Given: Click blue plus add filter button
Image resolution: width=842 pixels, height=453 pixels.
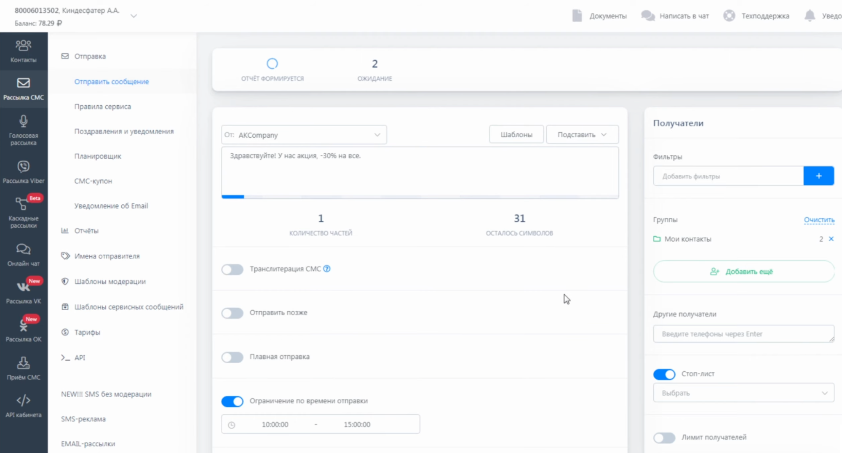Looking at the screenshot, I should [818, 176].
